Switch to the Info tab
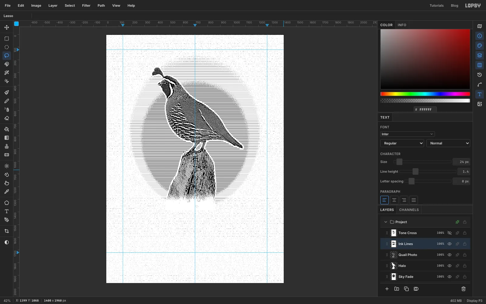The width and height of the screenshot is (486, 304). pos(402,25)
